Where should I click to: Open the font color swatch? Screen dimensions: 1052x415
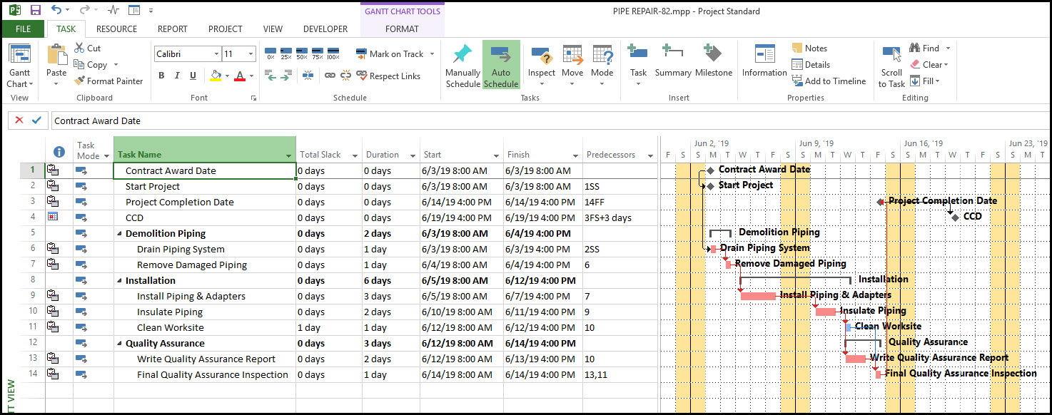point(240,76)
